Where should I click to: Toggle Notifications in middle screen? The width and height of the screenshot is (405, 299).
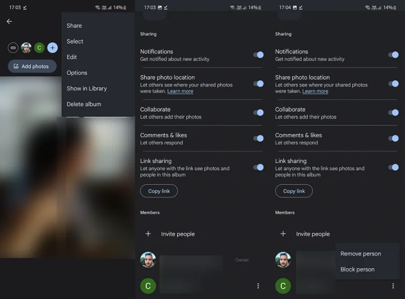pyautogui.click(x=258, y=55)
